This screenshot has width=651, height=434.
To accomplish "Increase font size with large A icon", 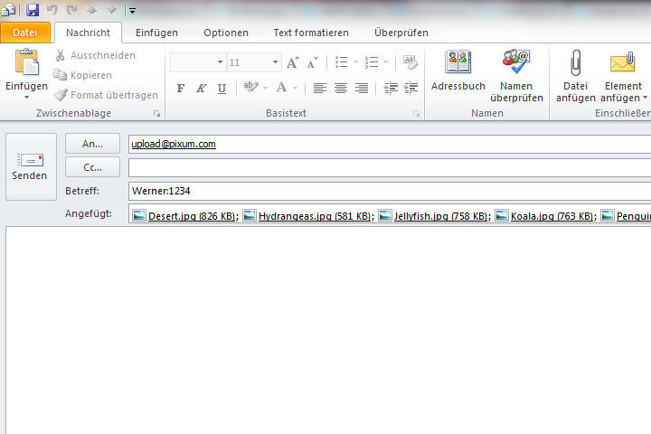I will [292, 62].
